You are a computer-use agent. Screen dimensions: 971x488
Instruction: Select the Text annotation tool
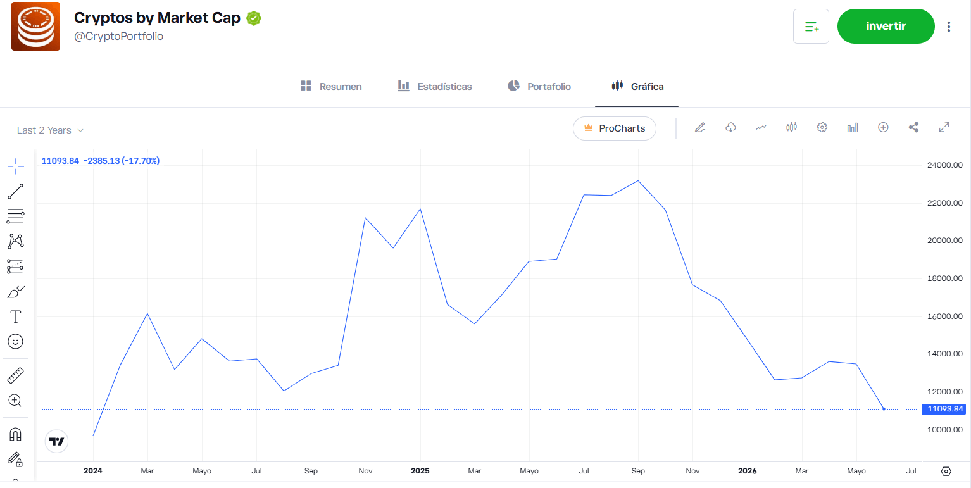point(16,316)
